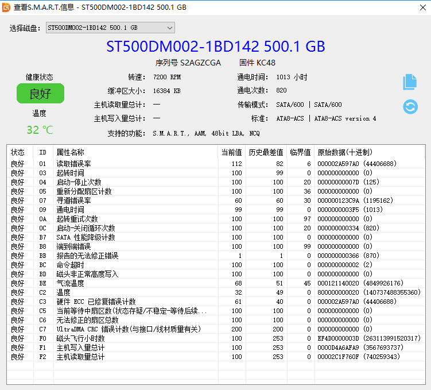Click the large ST500DM002-1BD142 500.1 GB title
This screenshot has width=431, height=390.
pyautogui.click(x=216, y=46)
